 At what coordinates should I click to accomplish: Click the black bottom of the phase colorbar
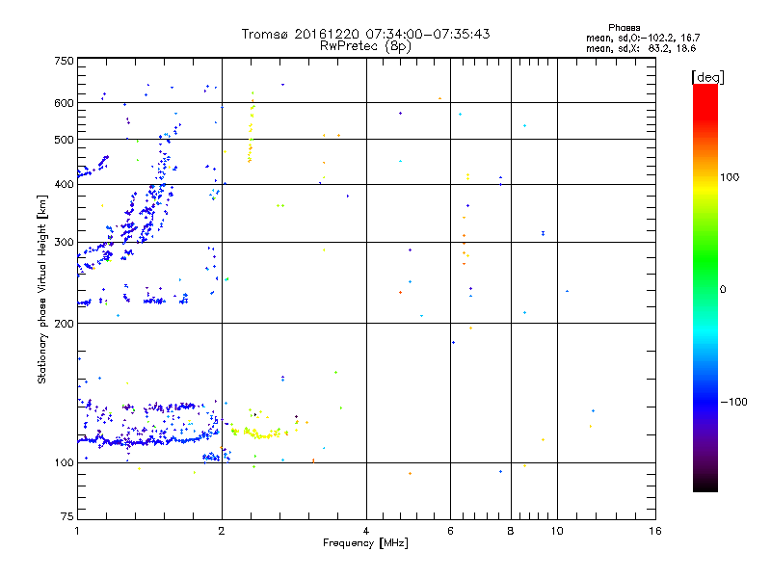705,485
